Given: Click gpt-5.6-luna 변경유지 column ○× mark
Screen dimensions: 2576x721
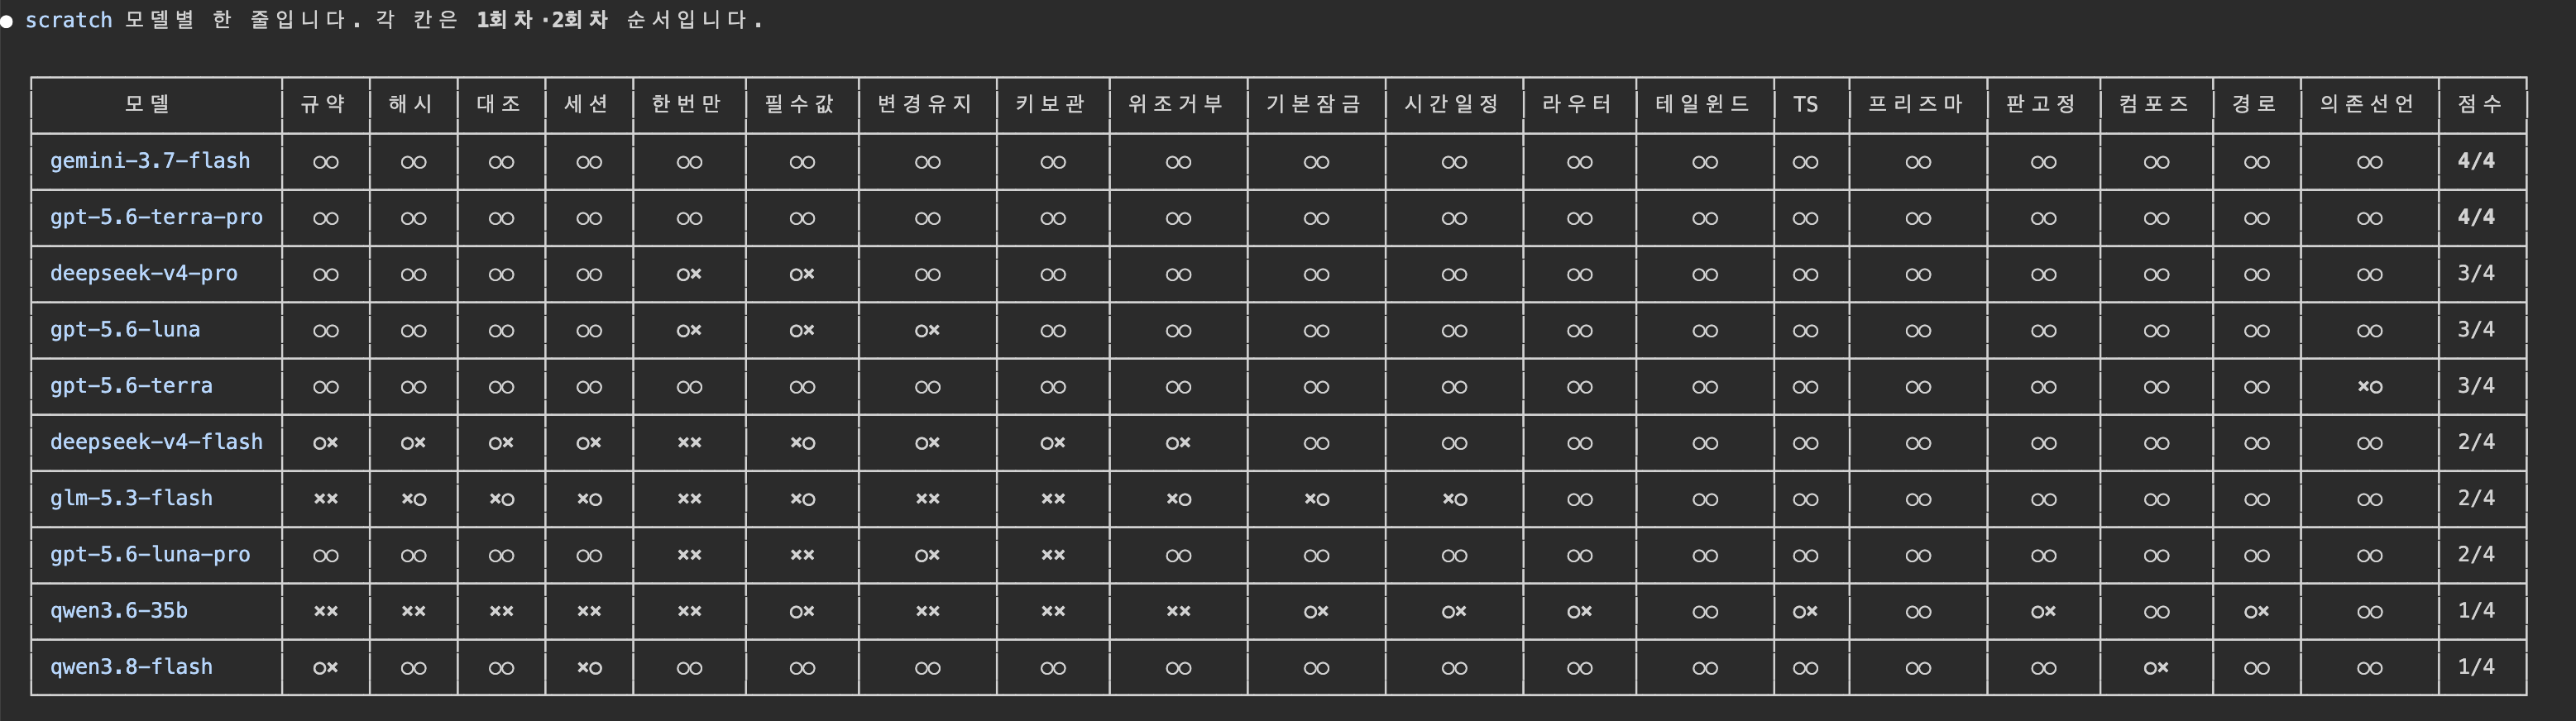Looking at the screenshot, I should tap(927, 330).
